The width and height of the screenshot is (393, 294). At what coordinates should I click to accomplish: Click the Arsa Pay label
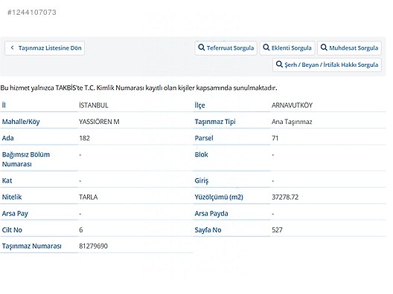click(x=15, y=214)
